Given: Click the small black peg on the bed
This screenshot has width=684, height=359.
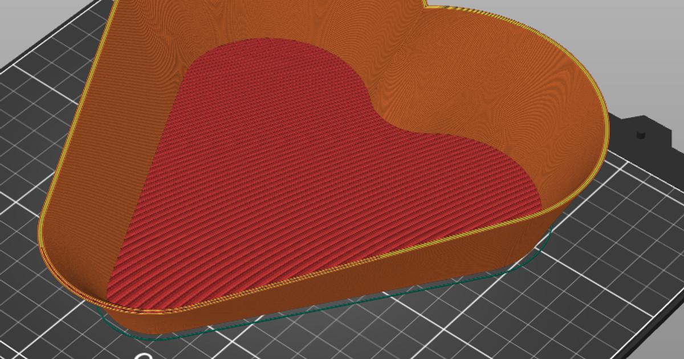Looking at the screenshot, I should [x=640, y=135].
